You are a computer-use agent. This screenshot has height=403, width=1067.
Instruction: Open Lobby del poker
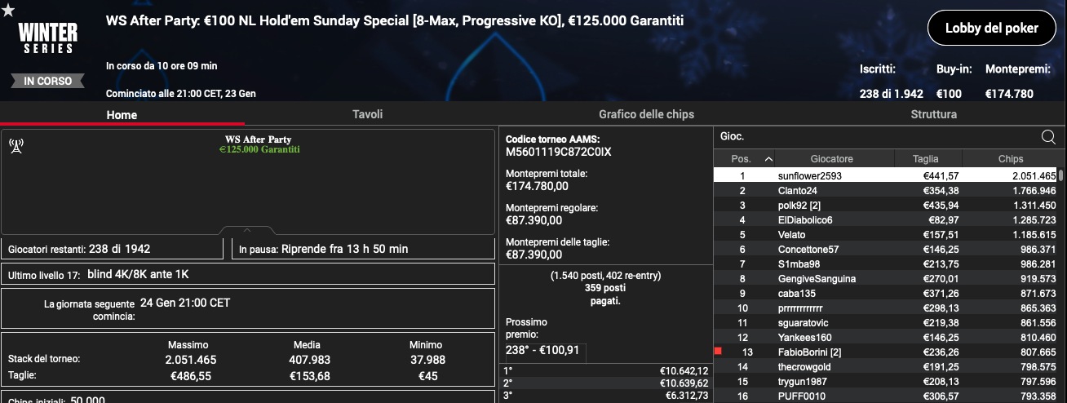990,29
